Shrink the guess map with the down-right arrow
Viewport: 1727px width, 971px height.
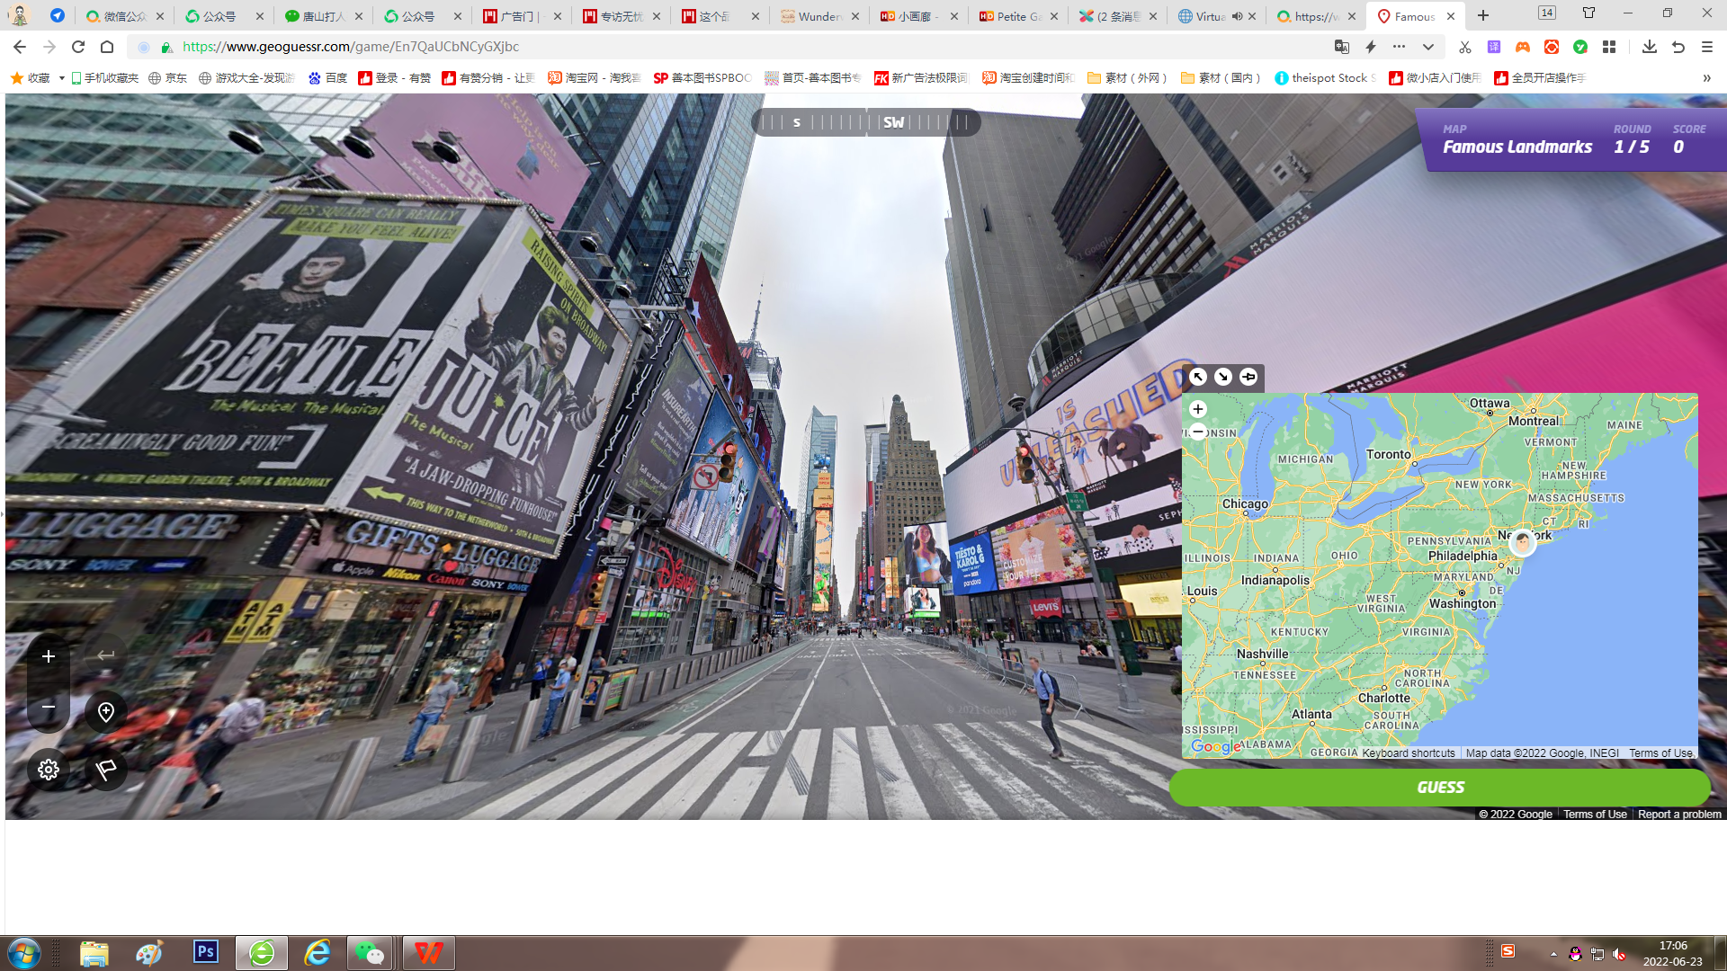pyautogui.click(x=1223, y=377)
